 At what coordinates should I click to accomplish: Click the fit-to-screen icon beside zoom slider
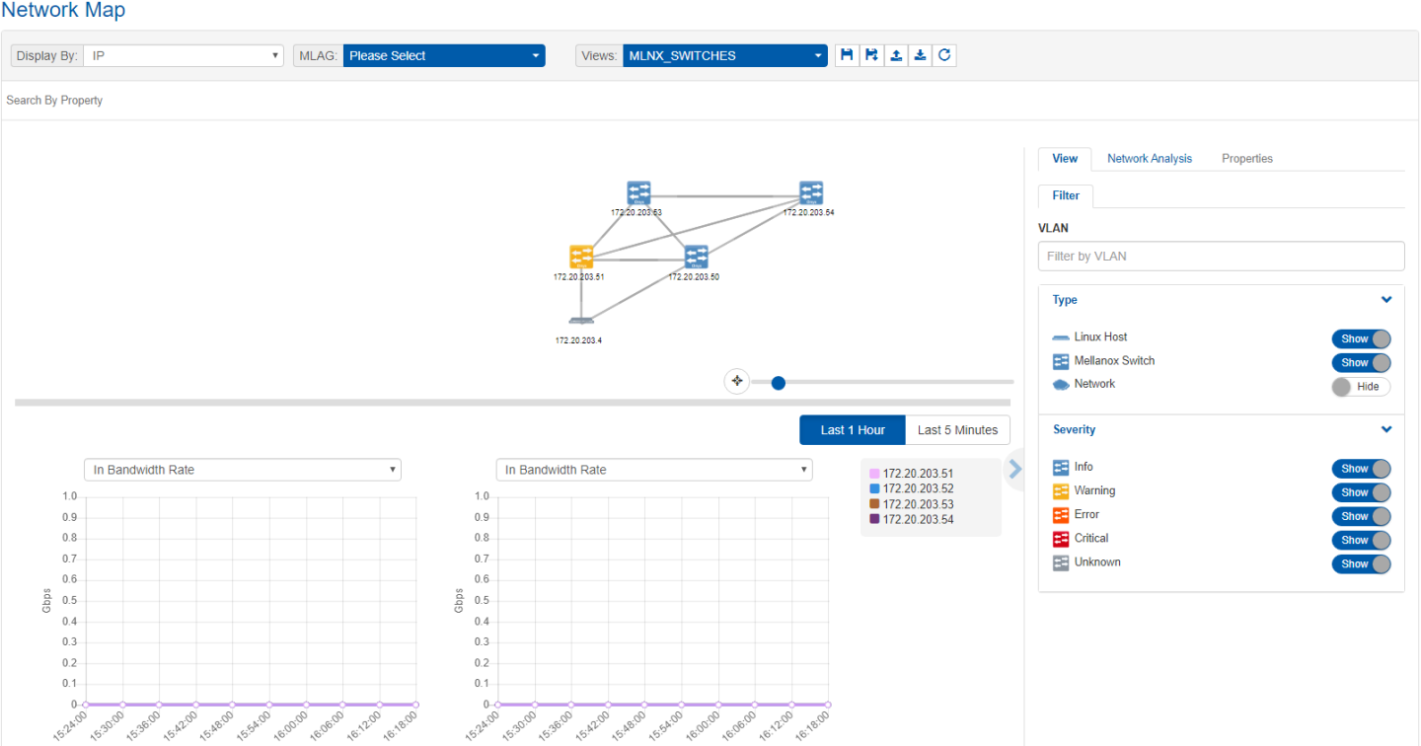tap(736, 381)
